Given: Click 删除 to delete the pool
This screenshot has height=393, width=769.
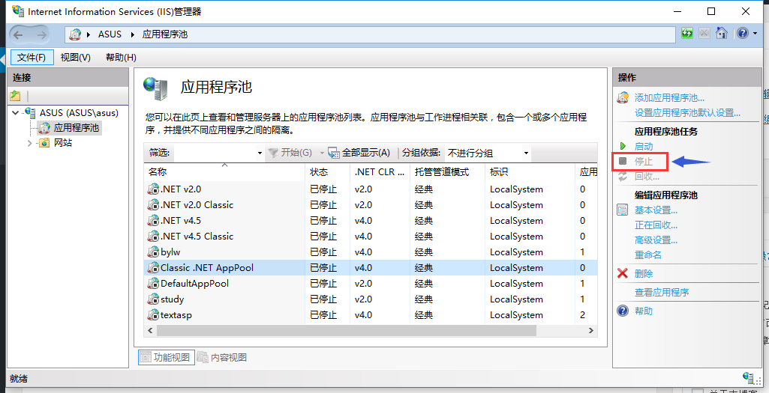Looking at the screenshot, I should pos(644,273).
